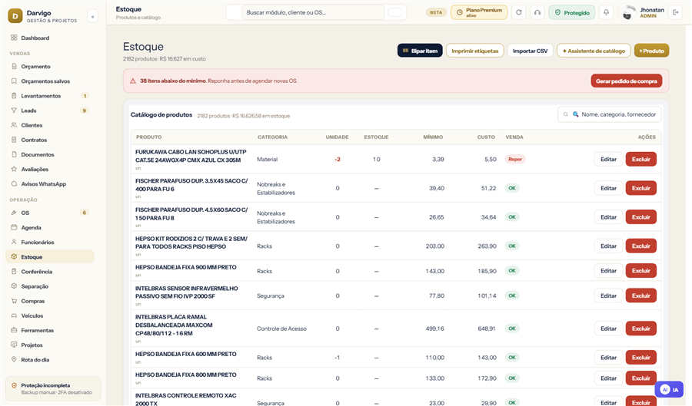Viewport: 692px width, 406px height.
Task: Click Gerar pedido de compra
Action: pyautogui.click(x=626, y=81)
